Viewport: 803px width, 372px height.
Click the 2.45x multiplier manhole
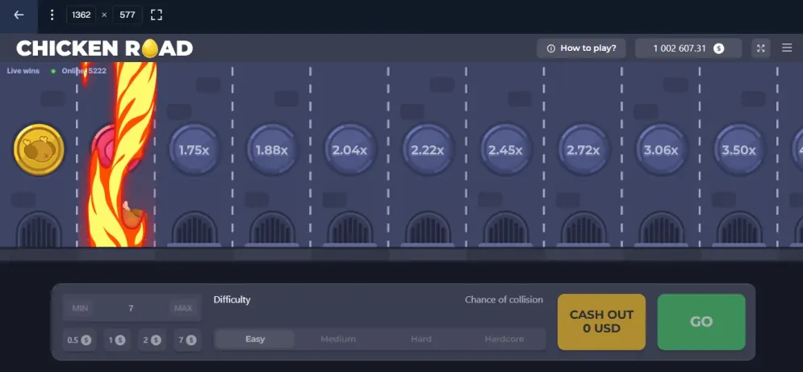pos(505,150)
